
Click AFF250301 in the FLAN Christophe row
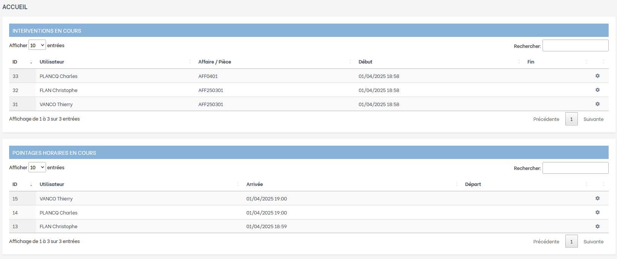point(210,90)
